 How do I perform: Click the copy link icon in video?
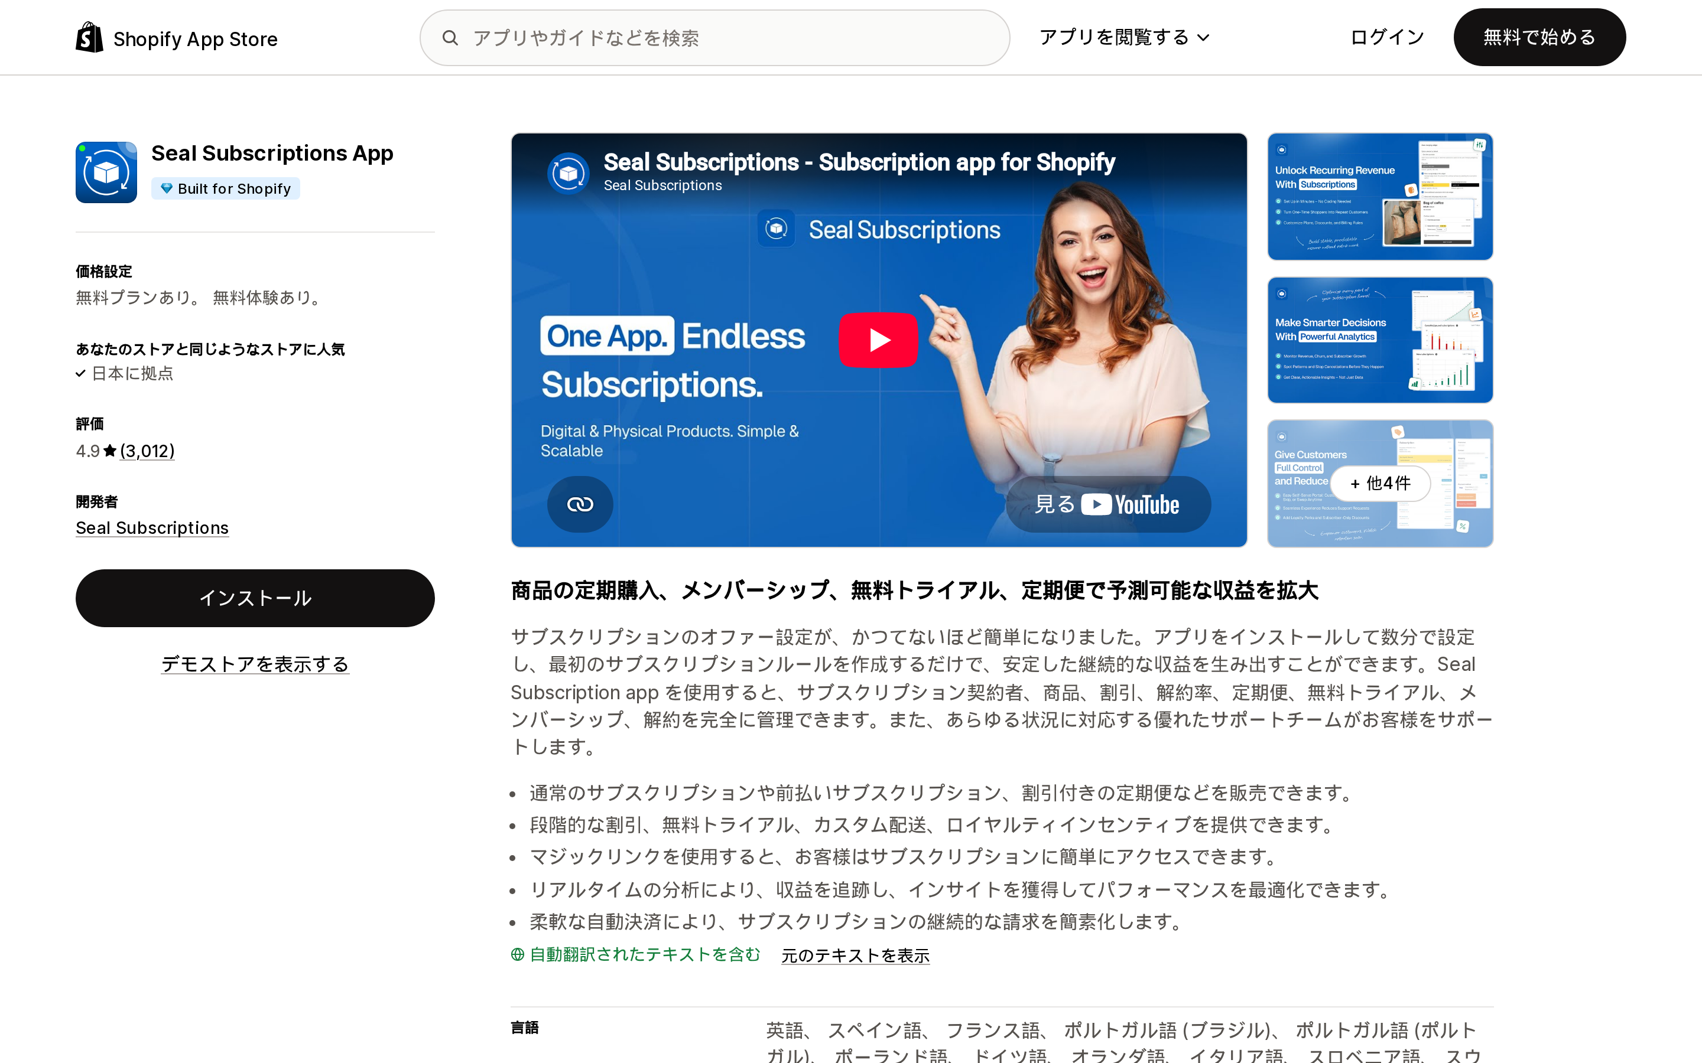pyautogui.click(x=580, y=504)
